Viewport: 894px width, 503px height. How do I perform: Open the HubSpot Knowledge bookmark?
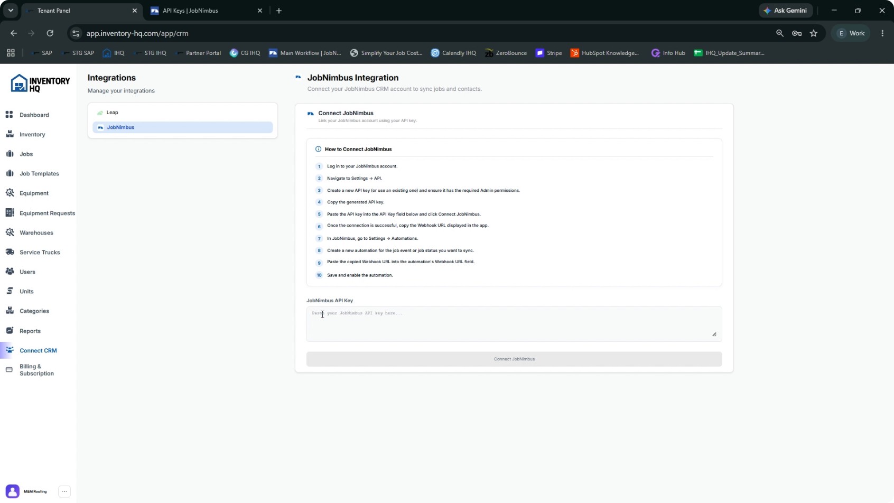click(x=605, y=53)
